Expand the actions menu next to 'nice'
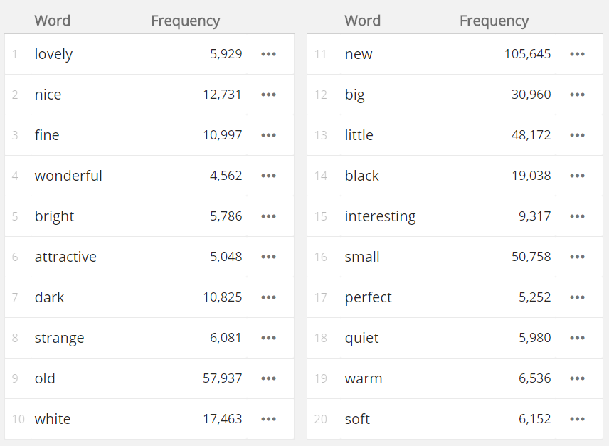The width and height of the screenshot is (609, 446). tap(268, 95)
